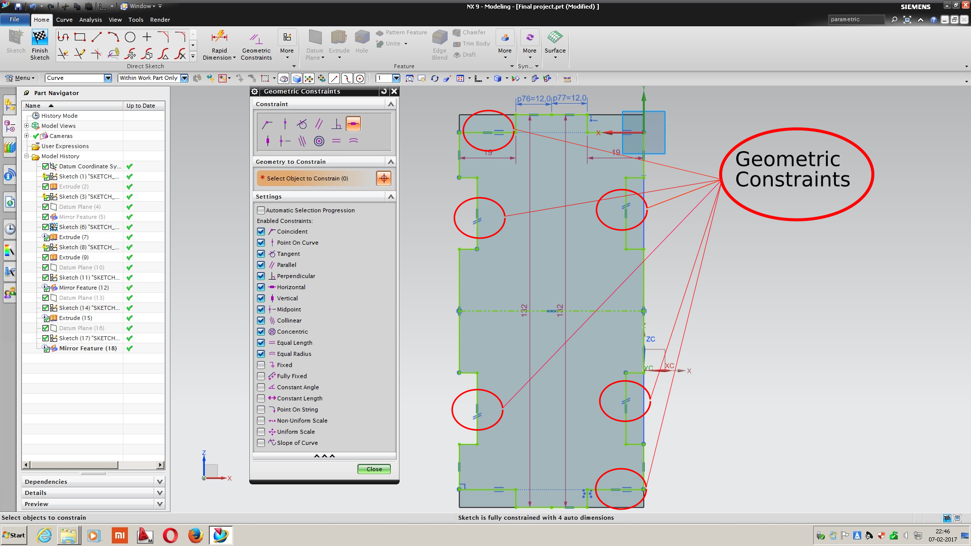
Task: Pick the Perpendicular constraint icon in dialog
Action: pyautogui.click(x=336, y=124)
